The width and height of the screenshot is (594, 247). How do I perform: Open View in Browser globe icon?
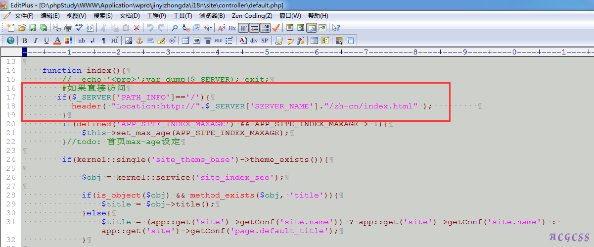pyautogui.click(x=11, y=41)
